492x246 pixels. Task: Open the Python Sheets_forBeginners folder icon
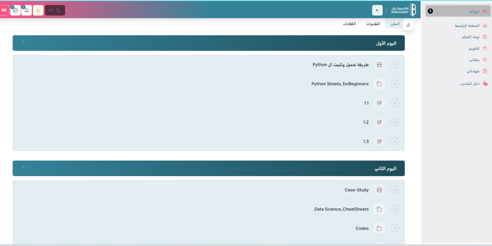tap(379, 84)
